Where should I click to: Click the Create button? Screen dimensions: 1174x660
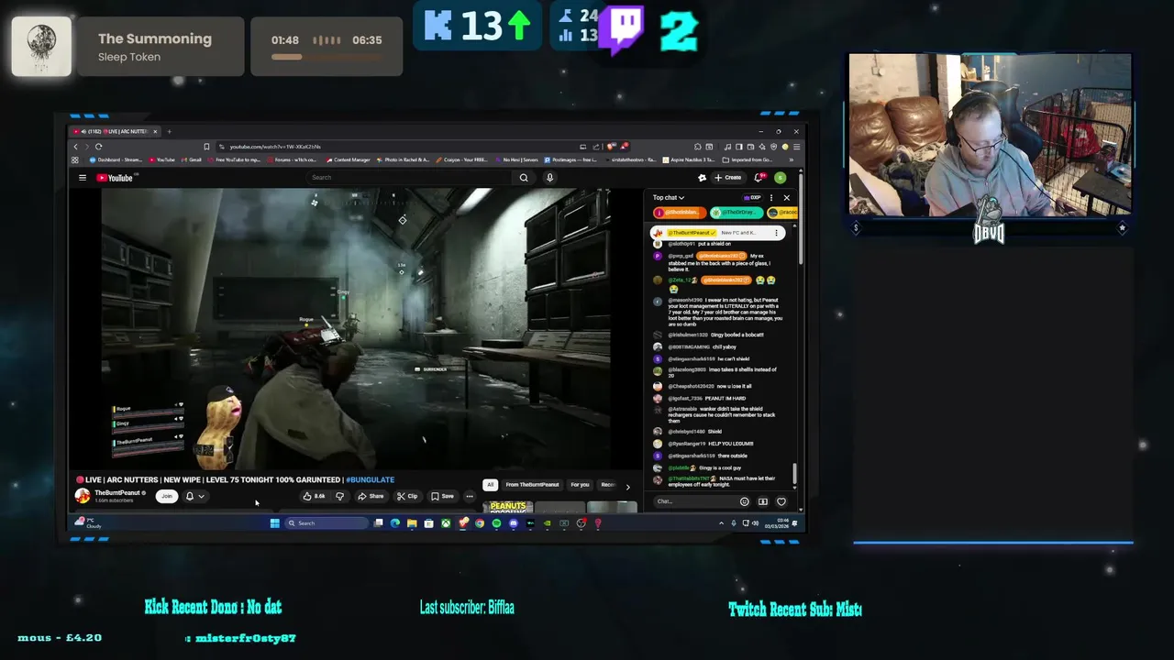pos(727,178)
